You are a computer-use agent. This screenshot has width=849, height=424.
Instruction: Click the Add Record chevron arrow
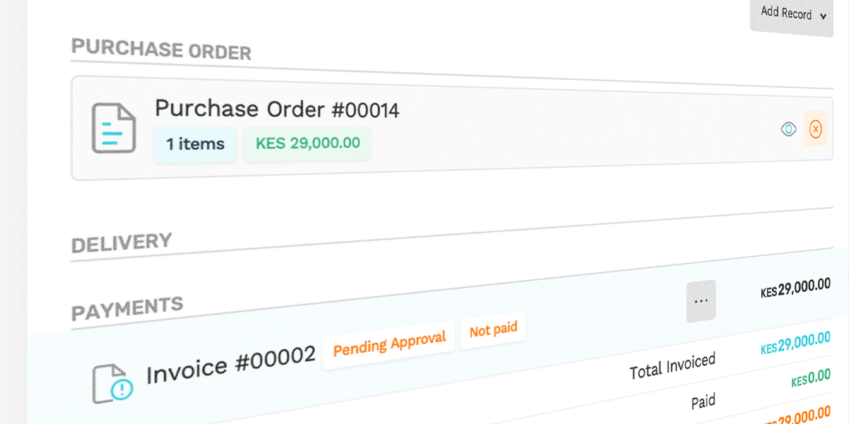823,16
